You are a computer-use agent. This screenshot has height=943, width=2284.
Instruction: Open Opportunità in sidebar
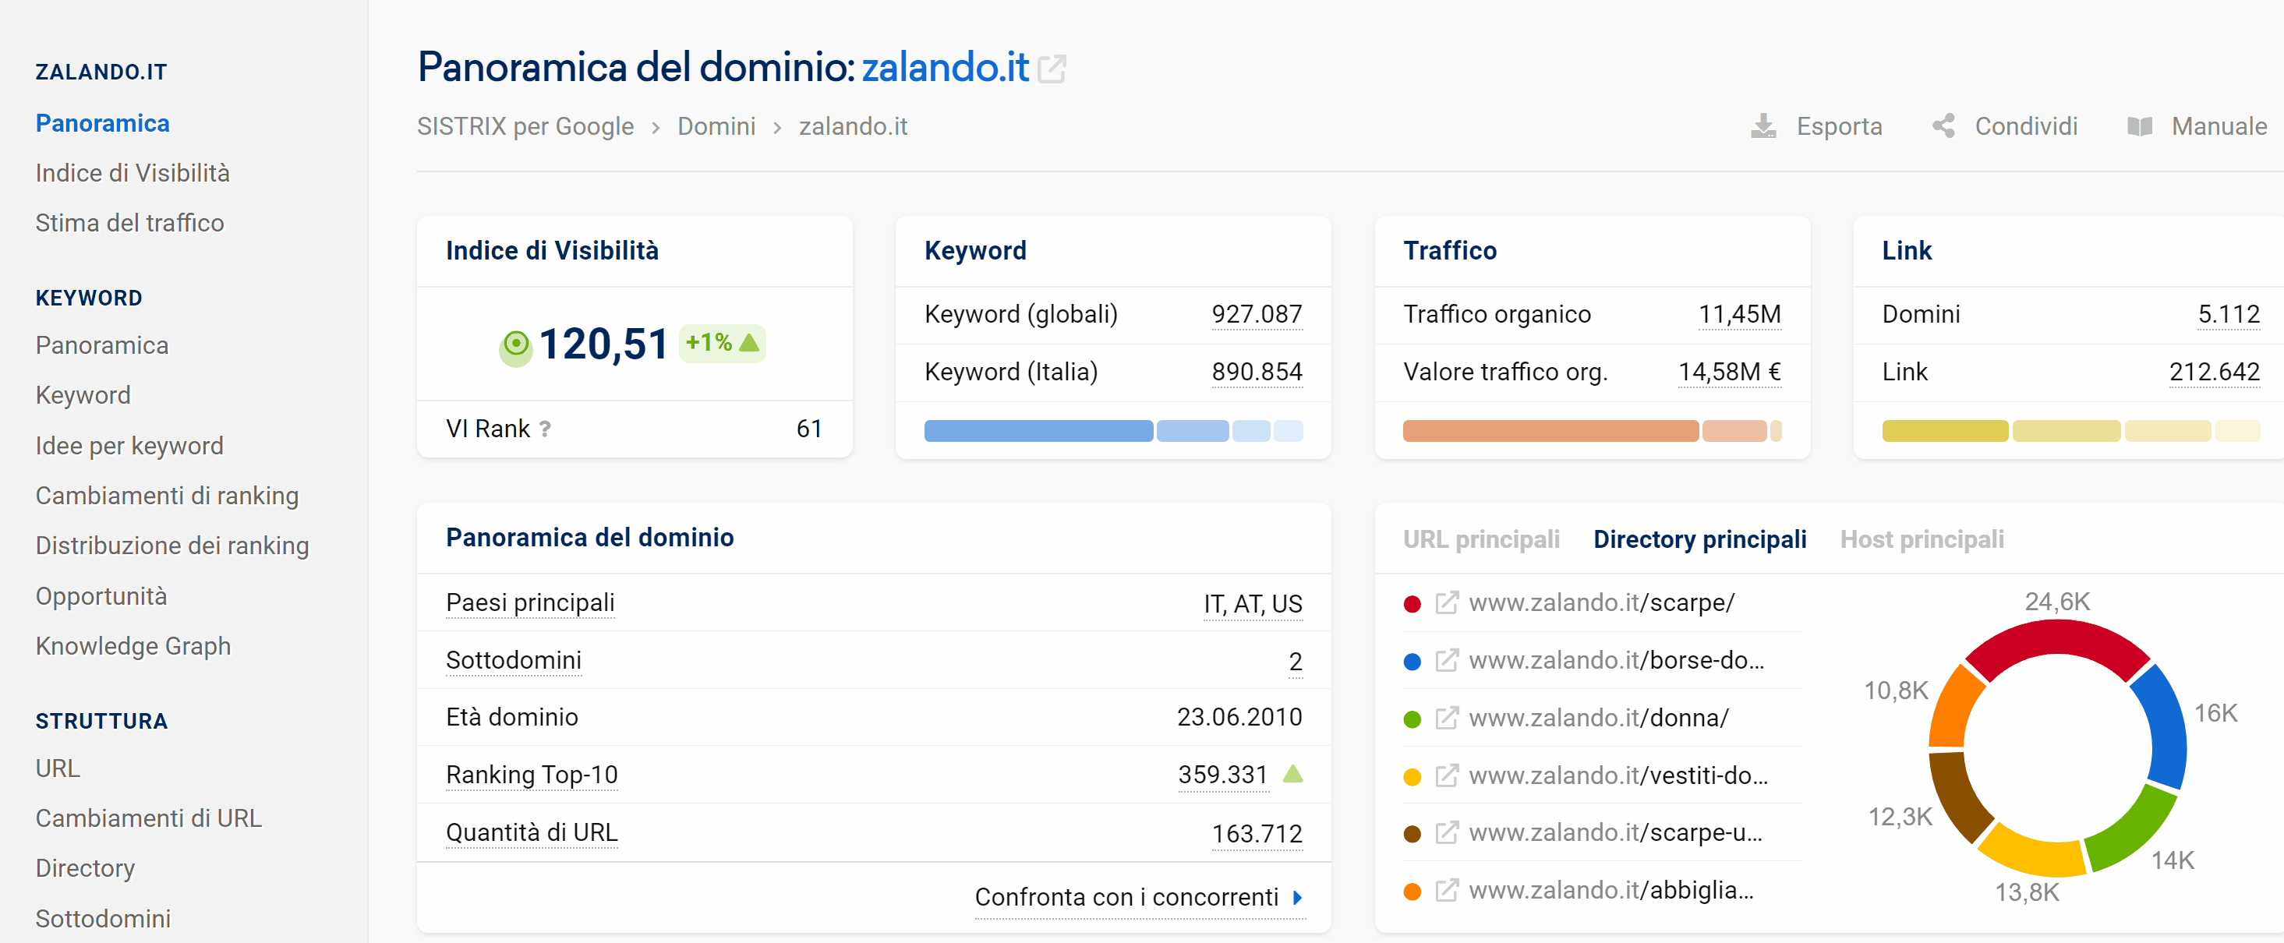click(101, 596)
